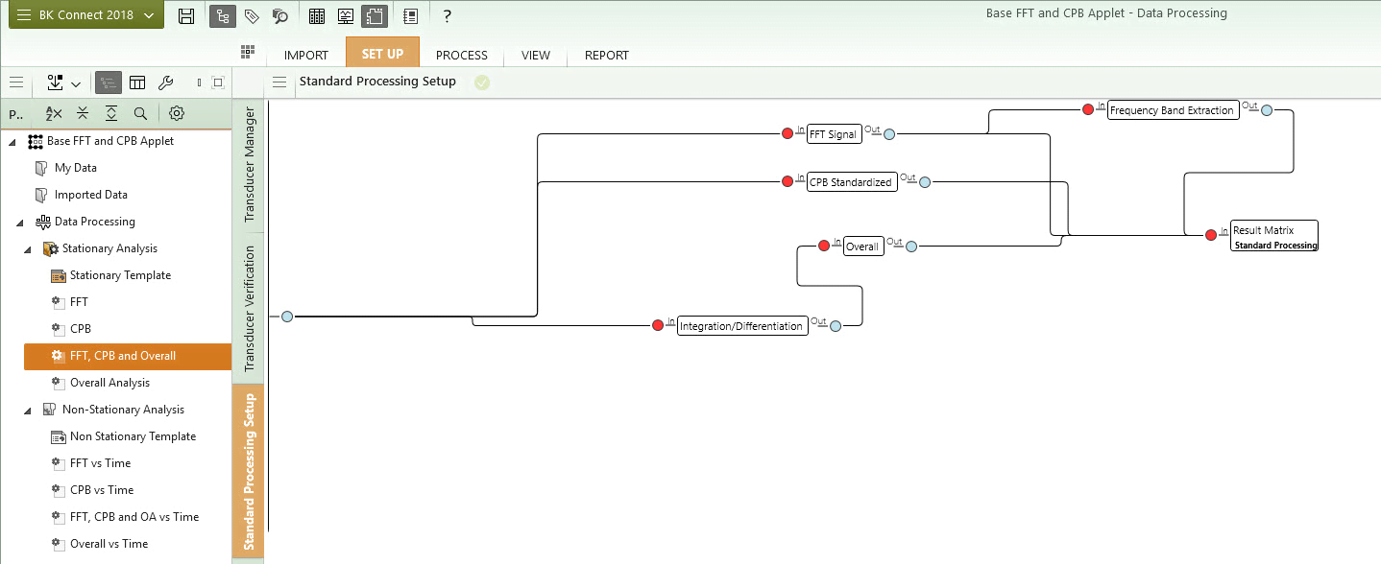Select Overall vs Time item
This screenshot has width=1381, height=564.
tap(109, 544)
